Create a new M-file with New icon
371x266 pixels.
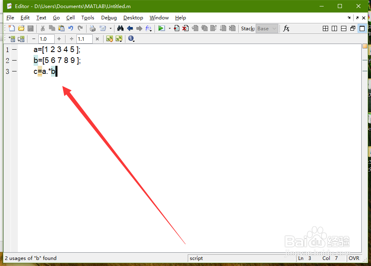coord(11,28)
